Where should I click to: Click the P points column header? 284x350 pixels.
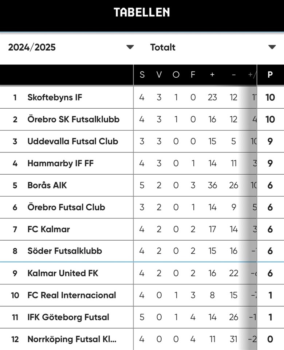click(x=270, y=75)
